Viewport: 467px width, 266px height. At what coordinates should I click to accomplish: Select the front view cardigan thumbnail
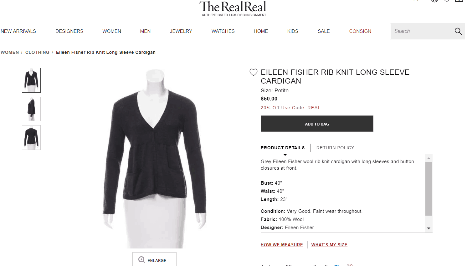click(x=31, y=80)
